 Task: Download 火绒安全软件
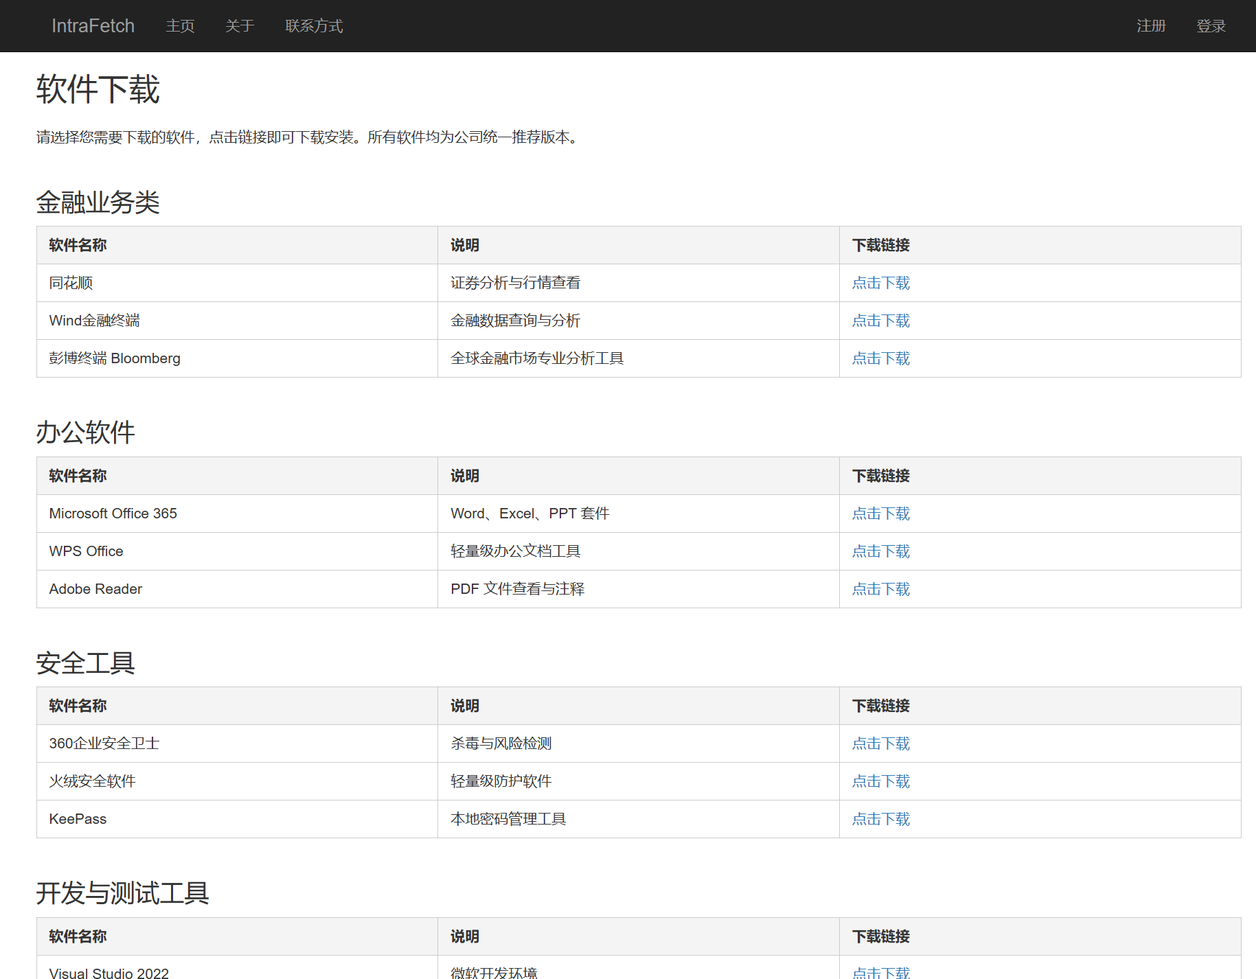pos(880,781)
